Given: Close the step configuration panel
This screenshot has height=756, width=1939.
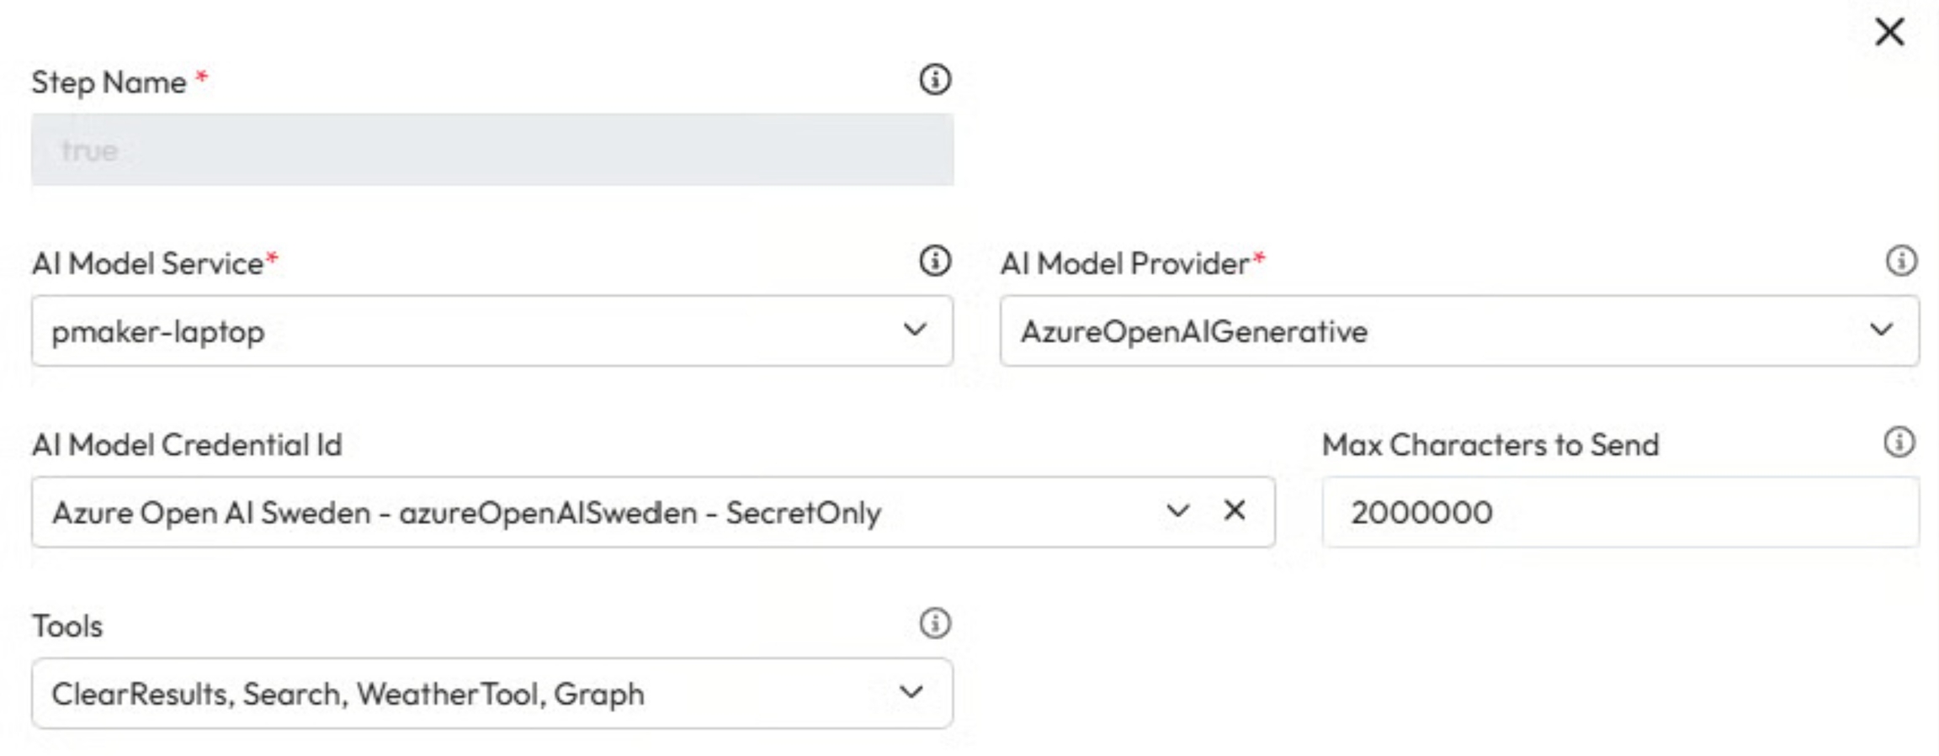Looking at the screenshot, I should click(x=1889, y=33).
